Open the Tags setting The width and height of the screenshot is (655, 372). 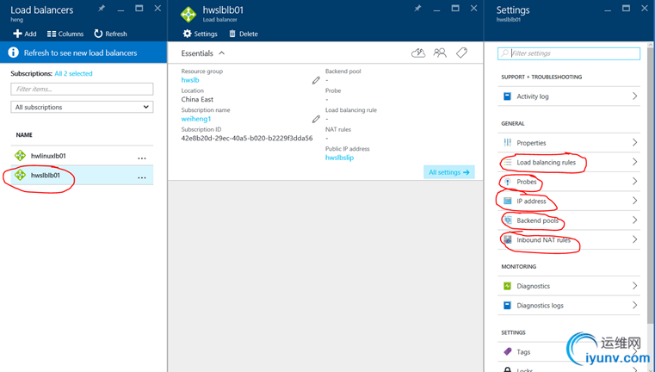pos(569,352)
